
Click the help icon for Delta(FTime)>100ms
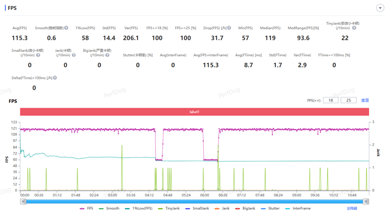(x=55, y=78)
